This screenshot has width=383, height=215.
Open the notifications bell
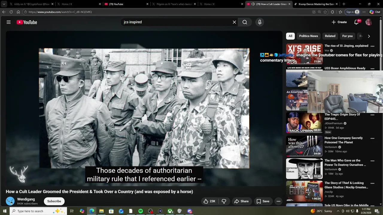point(356,22)
